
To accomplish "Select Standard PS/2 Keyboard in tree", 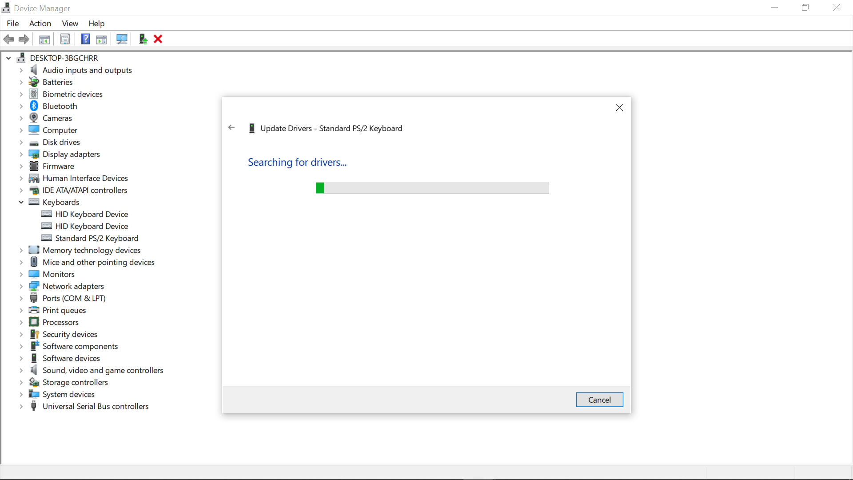I will click(x=96, y=238).
